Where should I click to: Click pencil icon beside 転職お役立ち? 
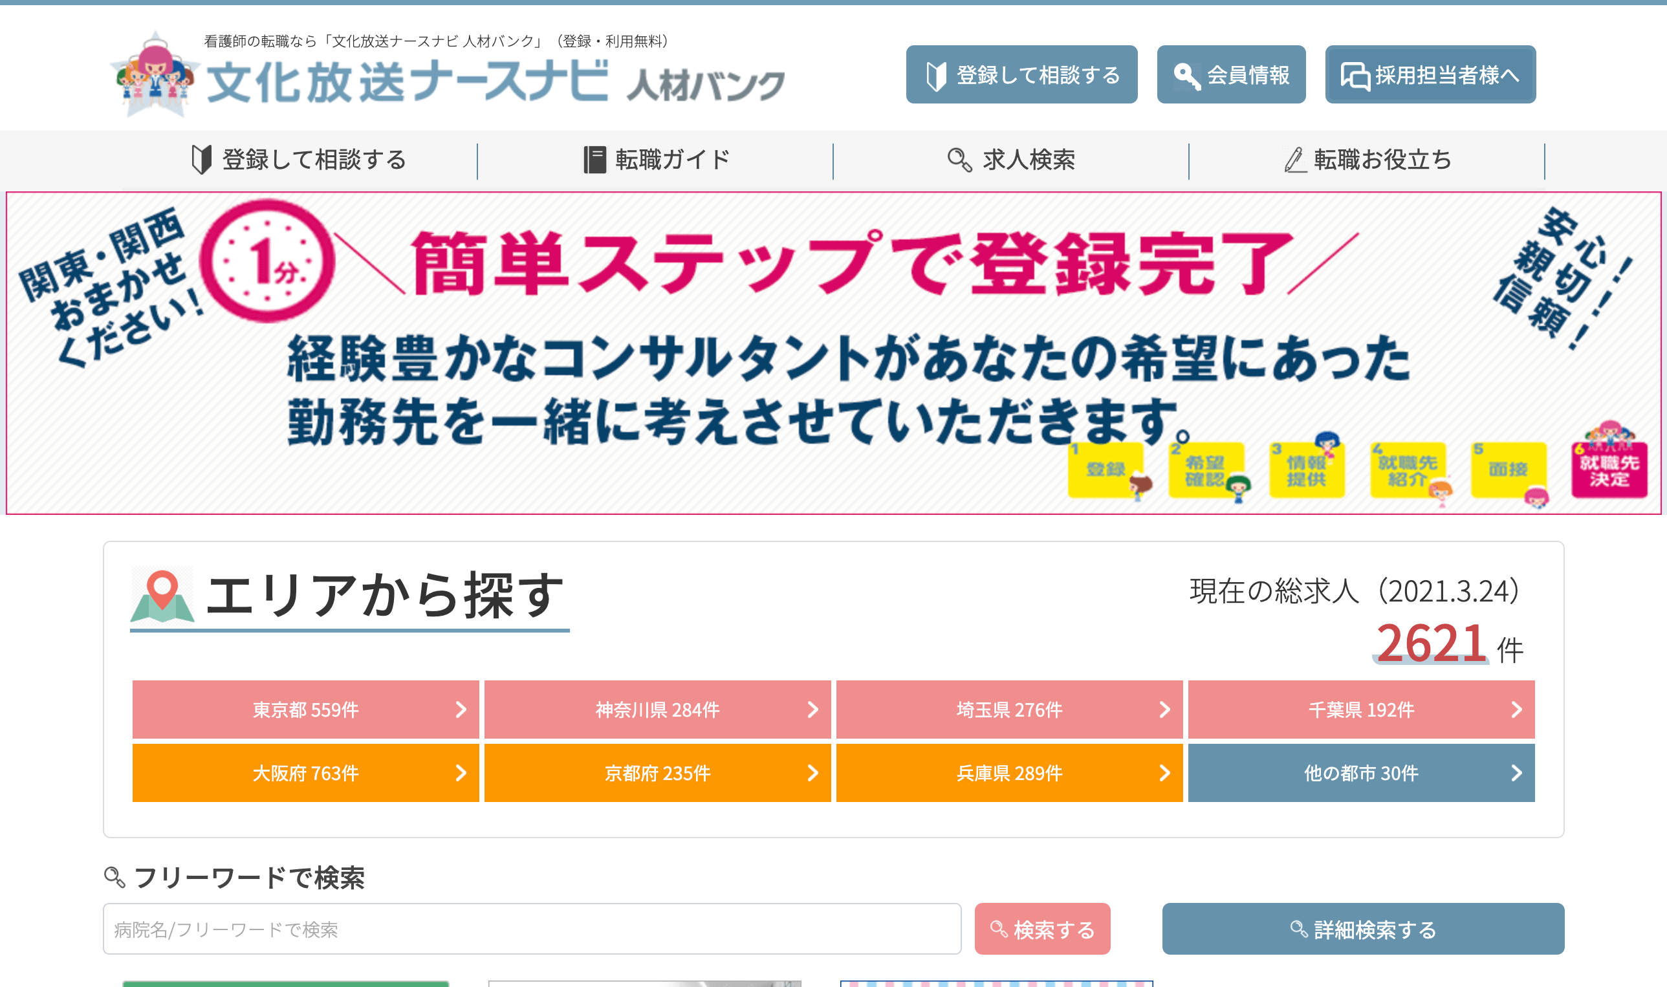coord(1294,160)
